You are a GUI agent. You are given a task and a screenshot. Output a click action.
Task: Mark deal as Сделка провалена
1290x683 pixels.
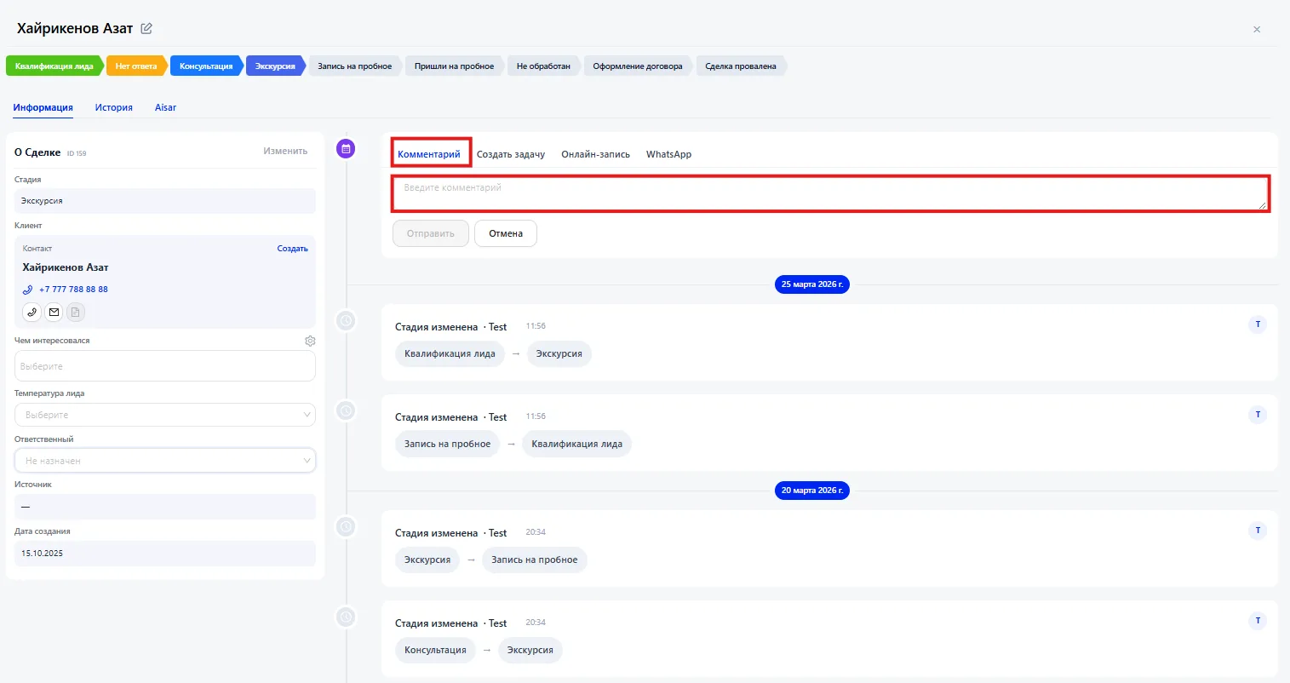741,66
